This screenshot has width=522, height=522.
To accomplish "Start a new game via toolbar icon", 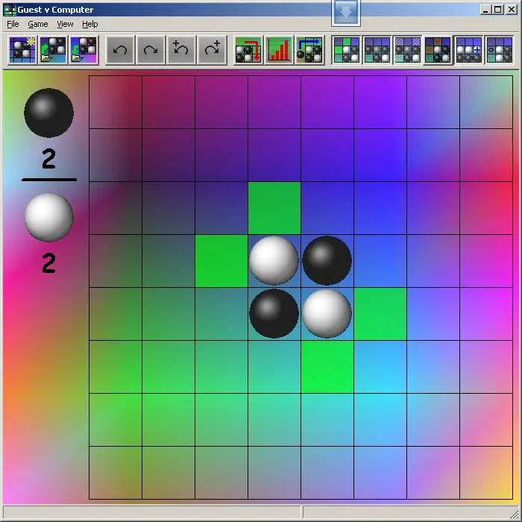I will (22, 50).
